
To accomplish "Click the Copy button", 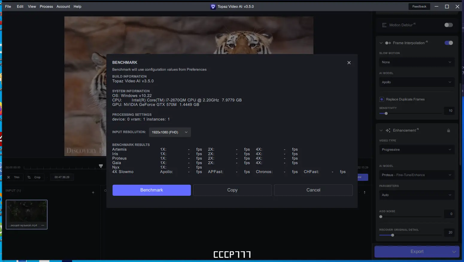I will point(232,190).
